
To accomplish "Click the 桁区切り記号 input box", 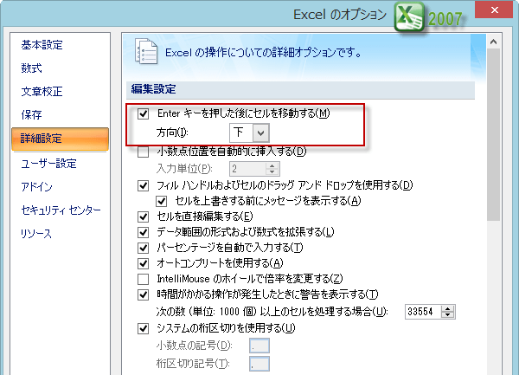I will (x=259, y=364).
